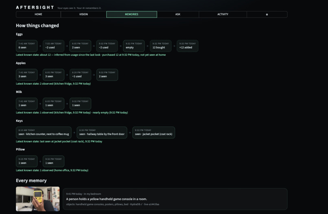The image size is (328, 214).
Task: Click Milk status mentioning 'nearly empty'
Action: 72,113
